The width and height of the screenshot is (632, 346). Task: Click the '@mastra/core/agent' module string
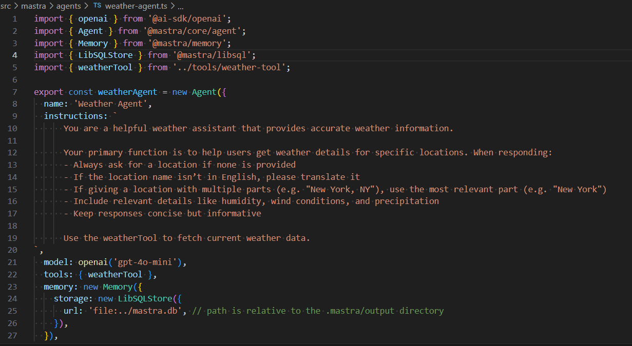coord(193,31)
